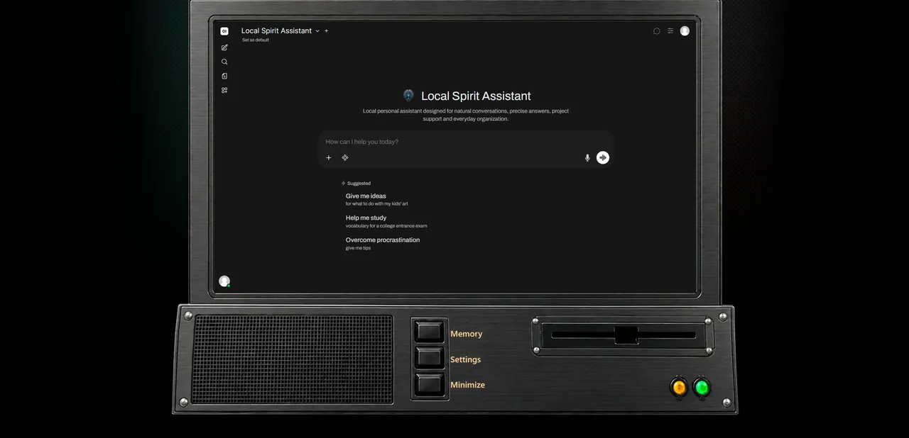Open search from the sidebar magnifier

[x=224, y=62]
